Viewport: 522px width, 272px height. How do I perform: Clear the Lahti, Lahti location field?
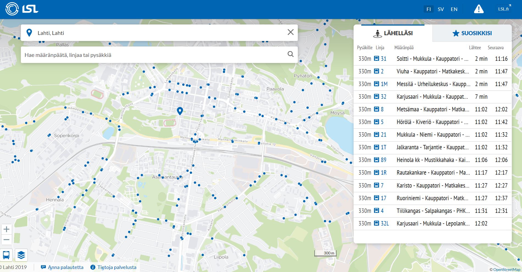(290, 32)
